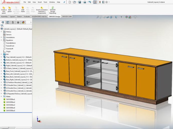Expand the Equations node

2,40
